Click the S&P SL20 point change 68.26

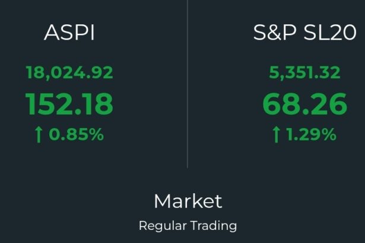[304, 104]
